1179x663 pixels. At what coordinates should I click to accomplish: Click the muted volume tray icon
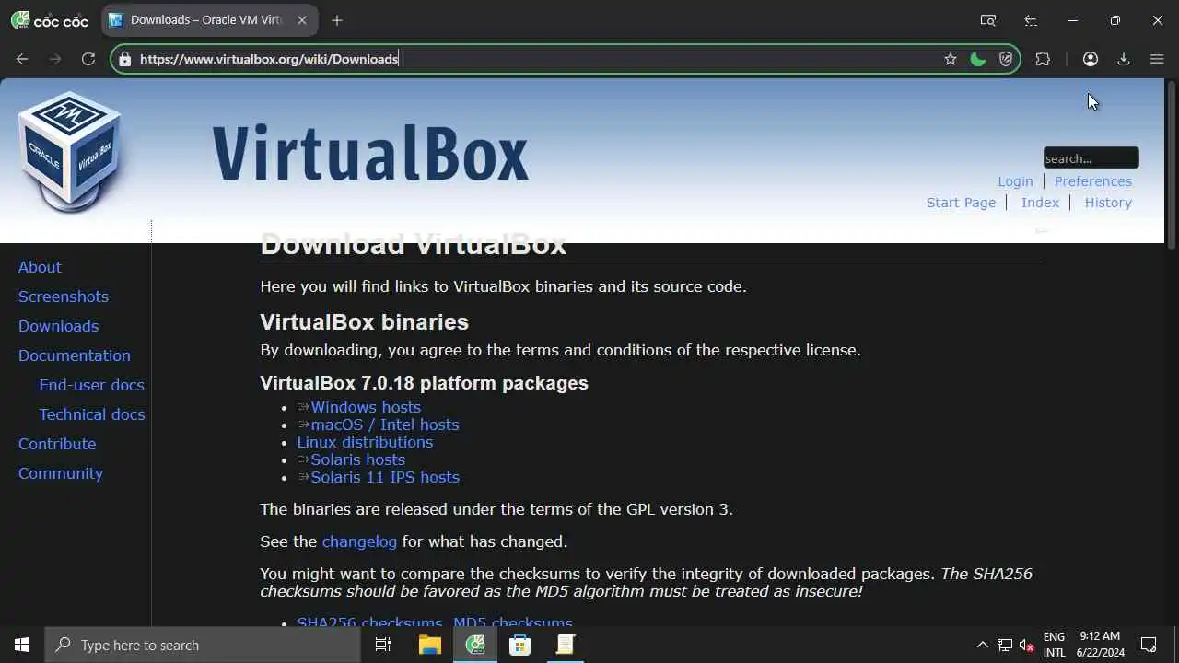[1027, 645]
